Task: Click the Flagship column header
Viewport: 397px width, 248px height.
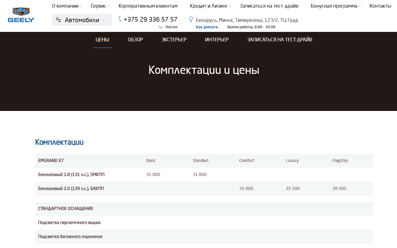Action: click(340, 160)
